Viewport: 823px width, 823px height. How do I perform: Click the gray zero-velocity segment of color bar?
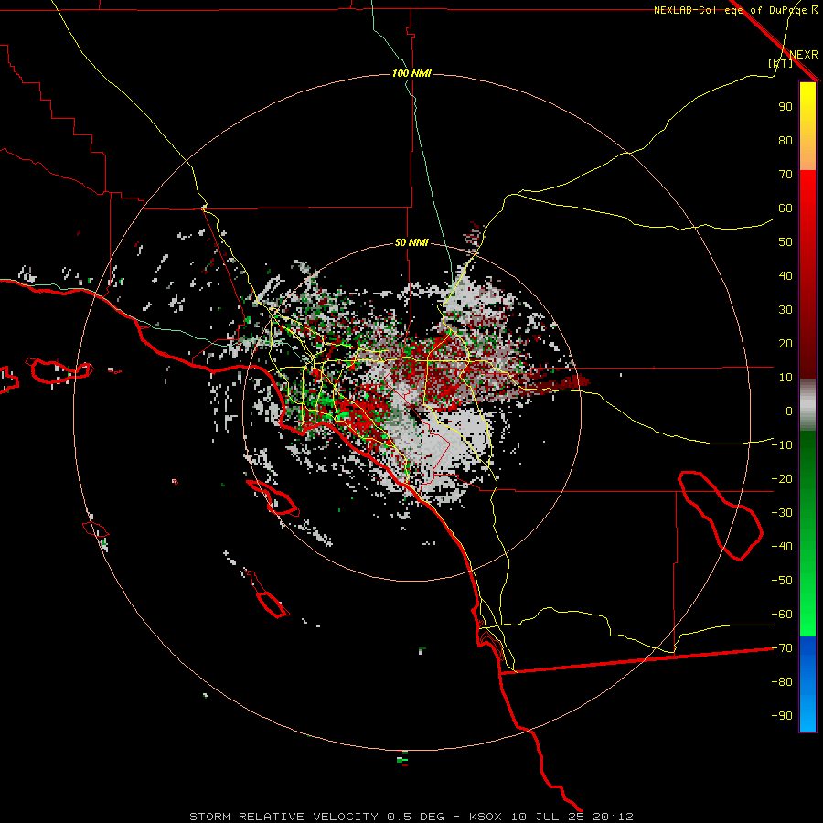click(x=807, y=405)
